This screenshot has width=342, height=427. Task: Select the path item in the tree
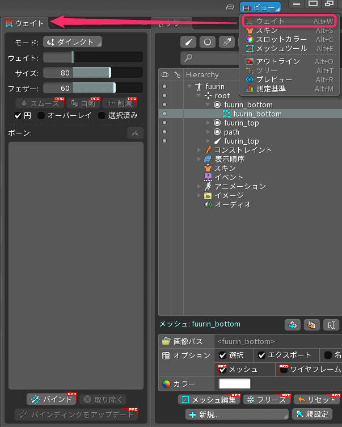[231, 132]
